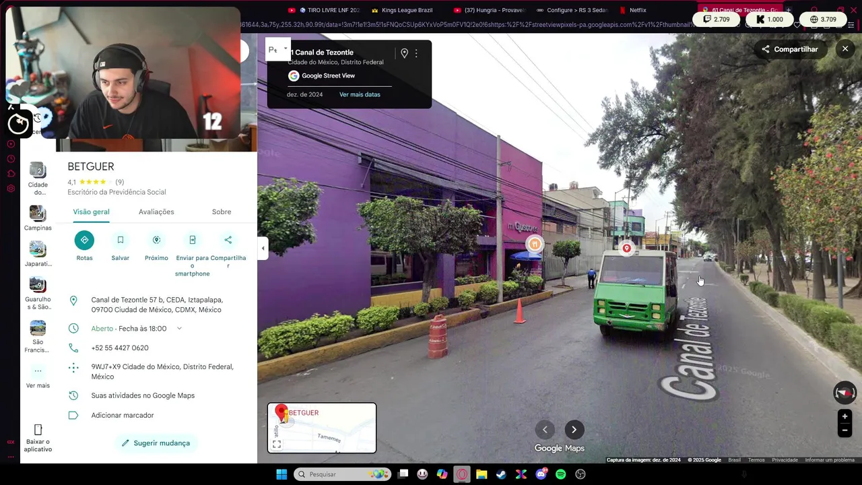Click the Próximo nearby icon
Screen dimensions: 862x485
pyautogui.click(x=156, y=240)
